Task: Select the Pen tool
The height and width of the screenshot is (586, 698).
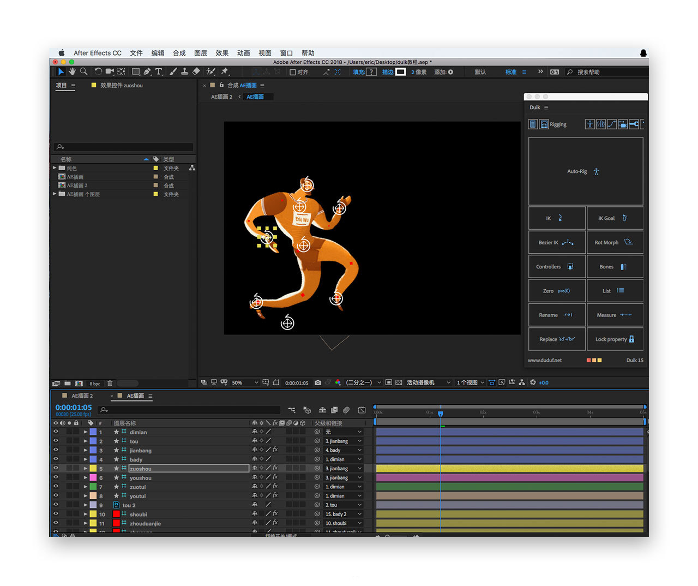Action: coord(147,71)
